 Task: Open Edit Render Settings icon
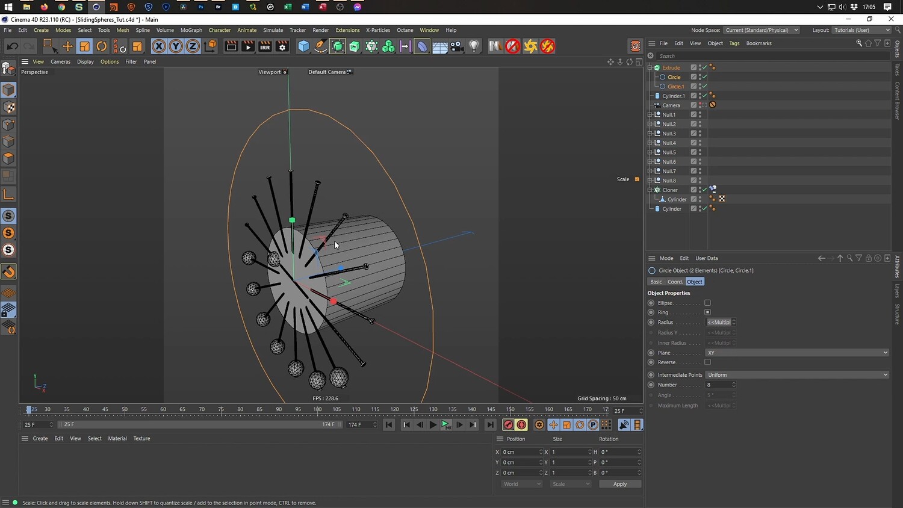(x=282, y=46)
